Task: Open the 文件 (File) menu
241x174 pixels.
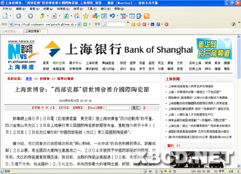Action: tap(7, 9)
